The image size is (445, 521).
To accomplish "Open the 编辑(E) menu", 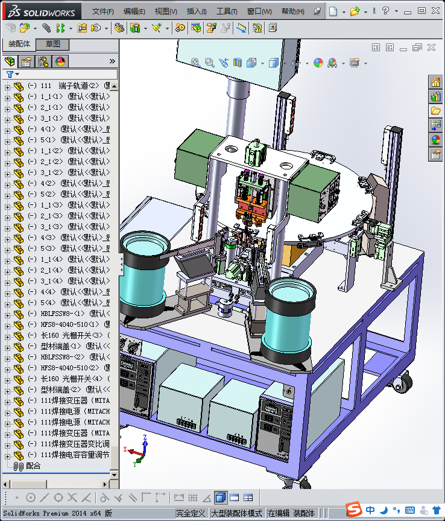I will tap(134, 11).
